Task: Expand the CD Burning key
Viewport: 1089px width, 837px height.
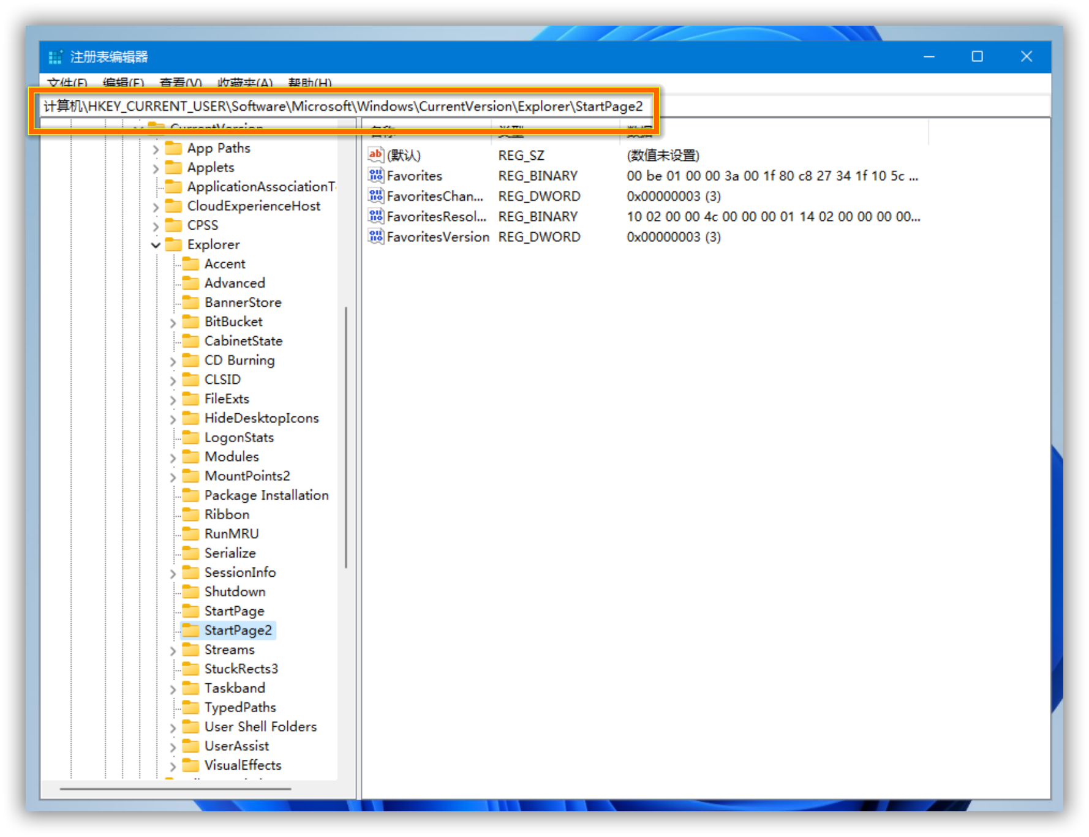Action: coord(173,361)
